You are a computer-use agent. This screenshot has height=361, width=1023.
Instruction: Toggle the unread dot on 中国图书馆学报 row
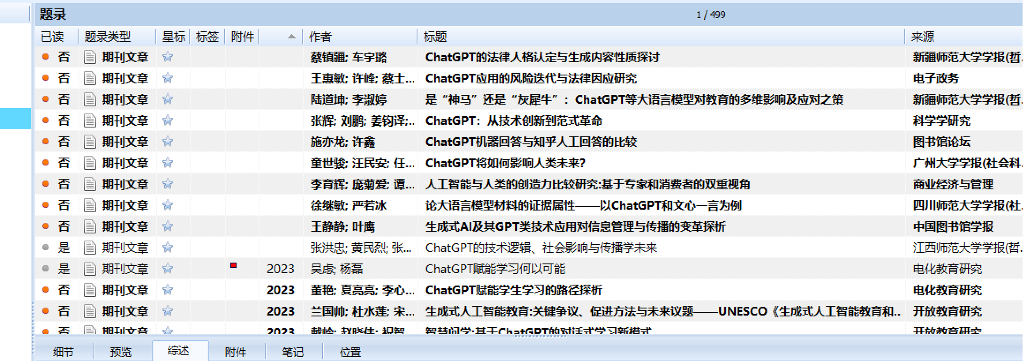tap(45, 226)
